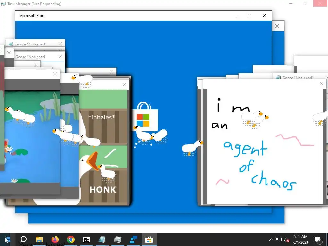Close the pond meme window
This screenshot has height=246, width=328.
click(55, 74)
